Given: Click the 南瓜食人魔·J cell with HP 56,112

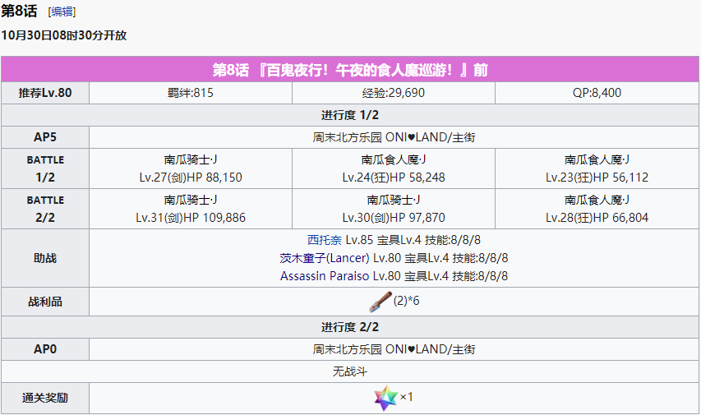Looking at the screenshot, I should point(597,168).
